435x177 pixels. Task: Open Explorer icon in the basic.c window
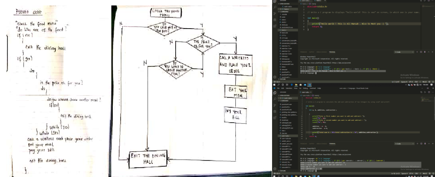275,2
